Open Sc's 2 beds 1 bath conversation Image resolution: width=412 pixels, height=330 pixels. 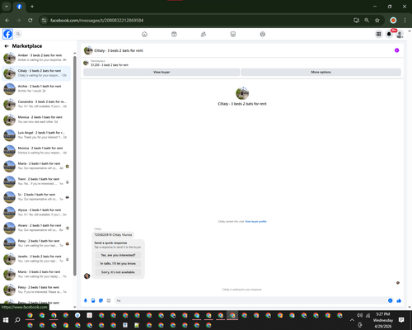point(36,197)
